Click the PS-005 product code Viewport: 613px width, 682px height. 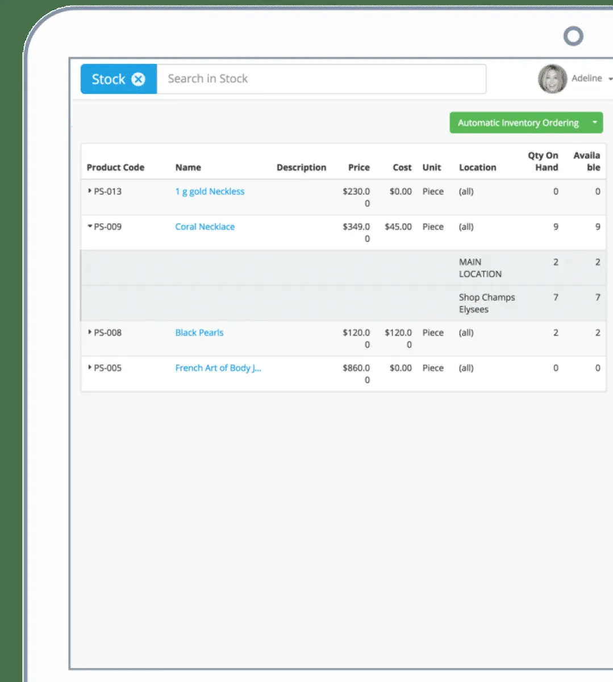107,368
